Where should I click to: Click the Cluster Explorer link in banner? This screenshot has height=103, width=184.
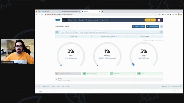click(70, 32)
